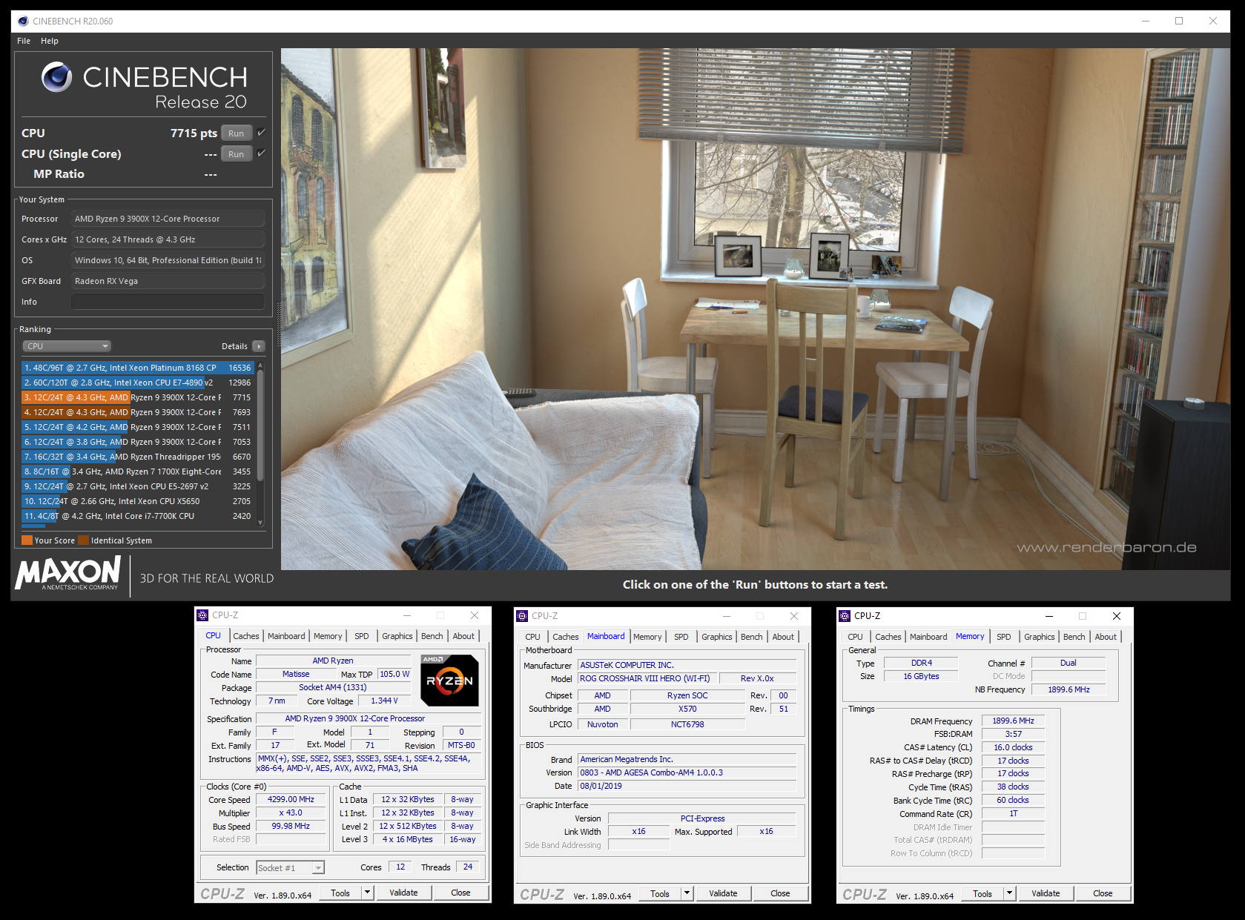This screenshot has width=1245, height=920.
Task: Click the brown Identical System legend swatch
Action: [x=83, y=540]
